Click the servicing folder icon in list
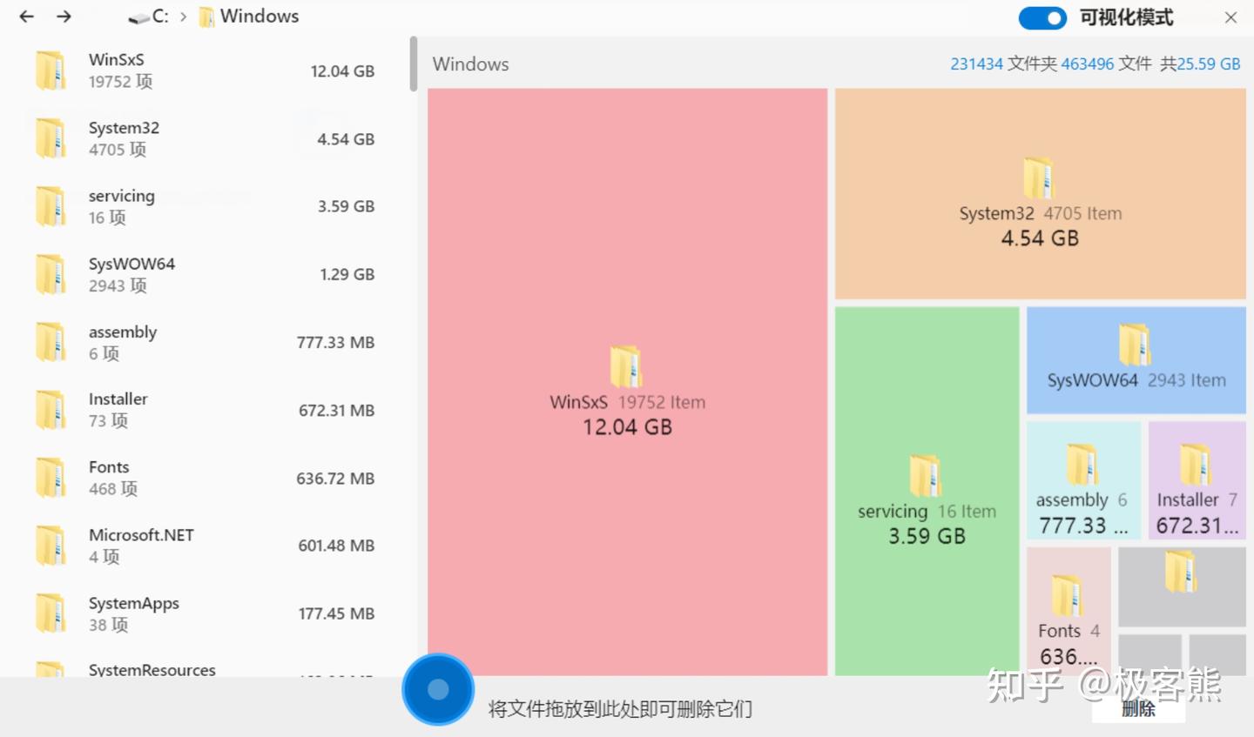This screenshot has height=737, width=1254. tap(51, 206)
